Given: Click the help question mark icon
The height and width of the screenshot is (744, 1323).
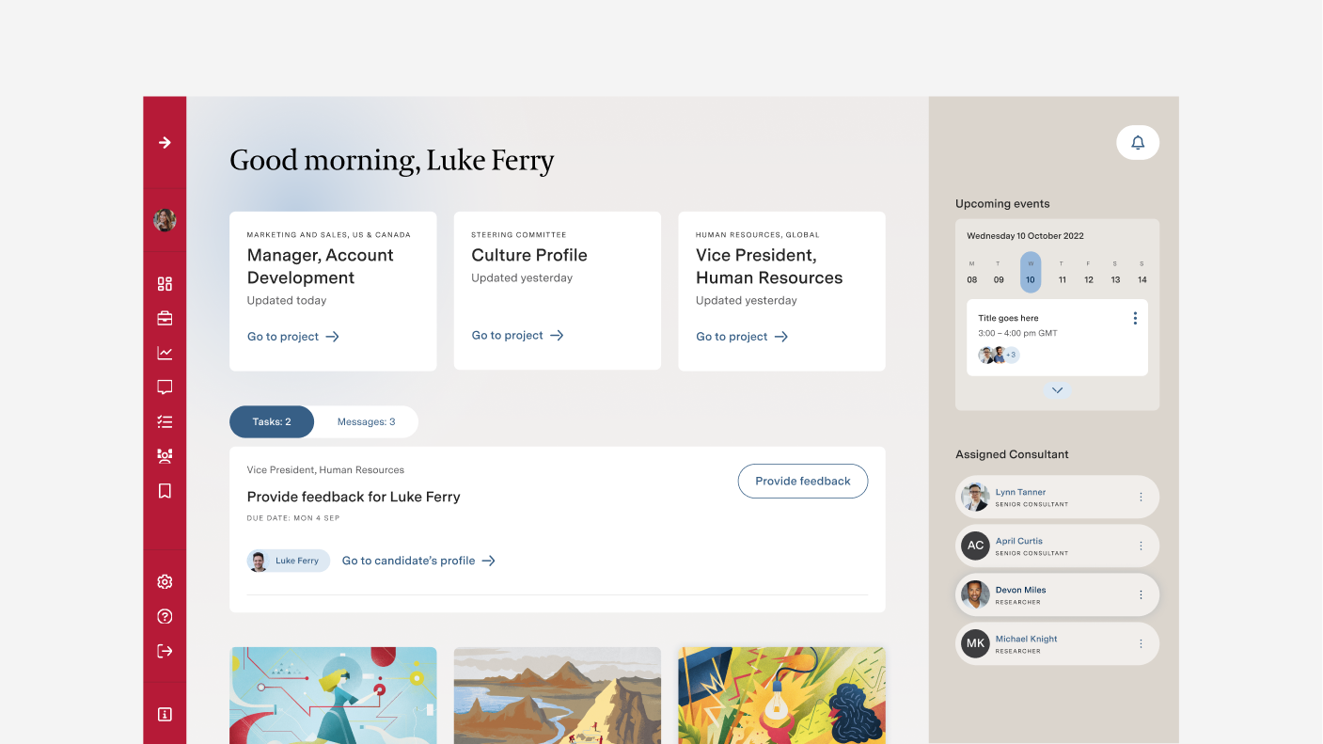Looking at the screenshot, I should [165, 617].
